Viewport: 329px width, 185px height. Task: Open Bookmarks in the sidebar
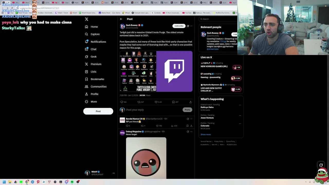pos(94,79)
